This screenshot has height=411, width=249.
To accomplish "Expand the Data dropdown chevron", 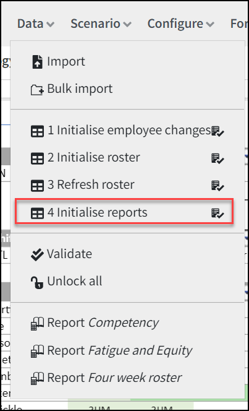I will [x=50, y=24].
